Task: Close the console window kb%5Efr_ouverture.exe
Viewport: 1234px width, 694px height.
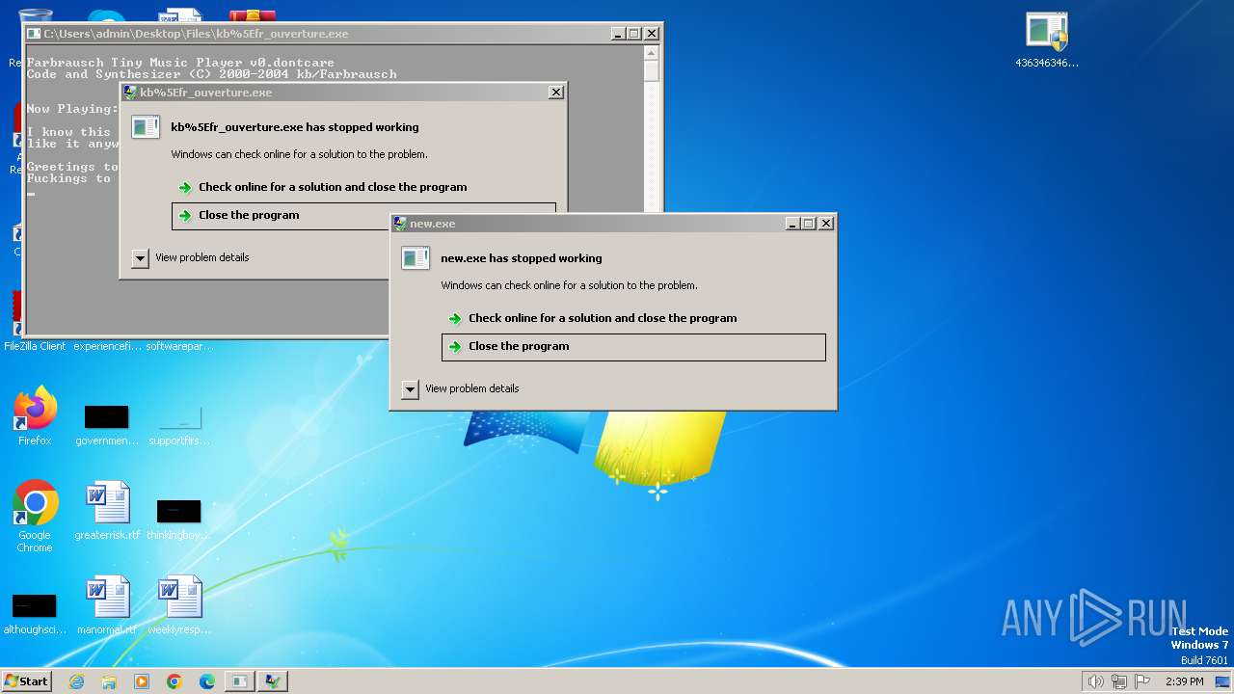Action: [652, 34]
